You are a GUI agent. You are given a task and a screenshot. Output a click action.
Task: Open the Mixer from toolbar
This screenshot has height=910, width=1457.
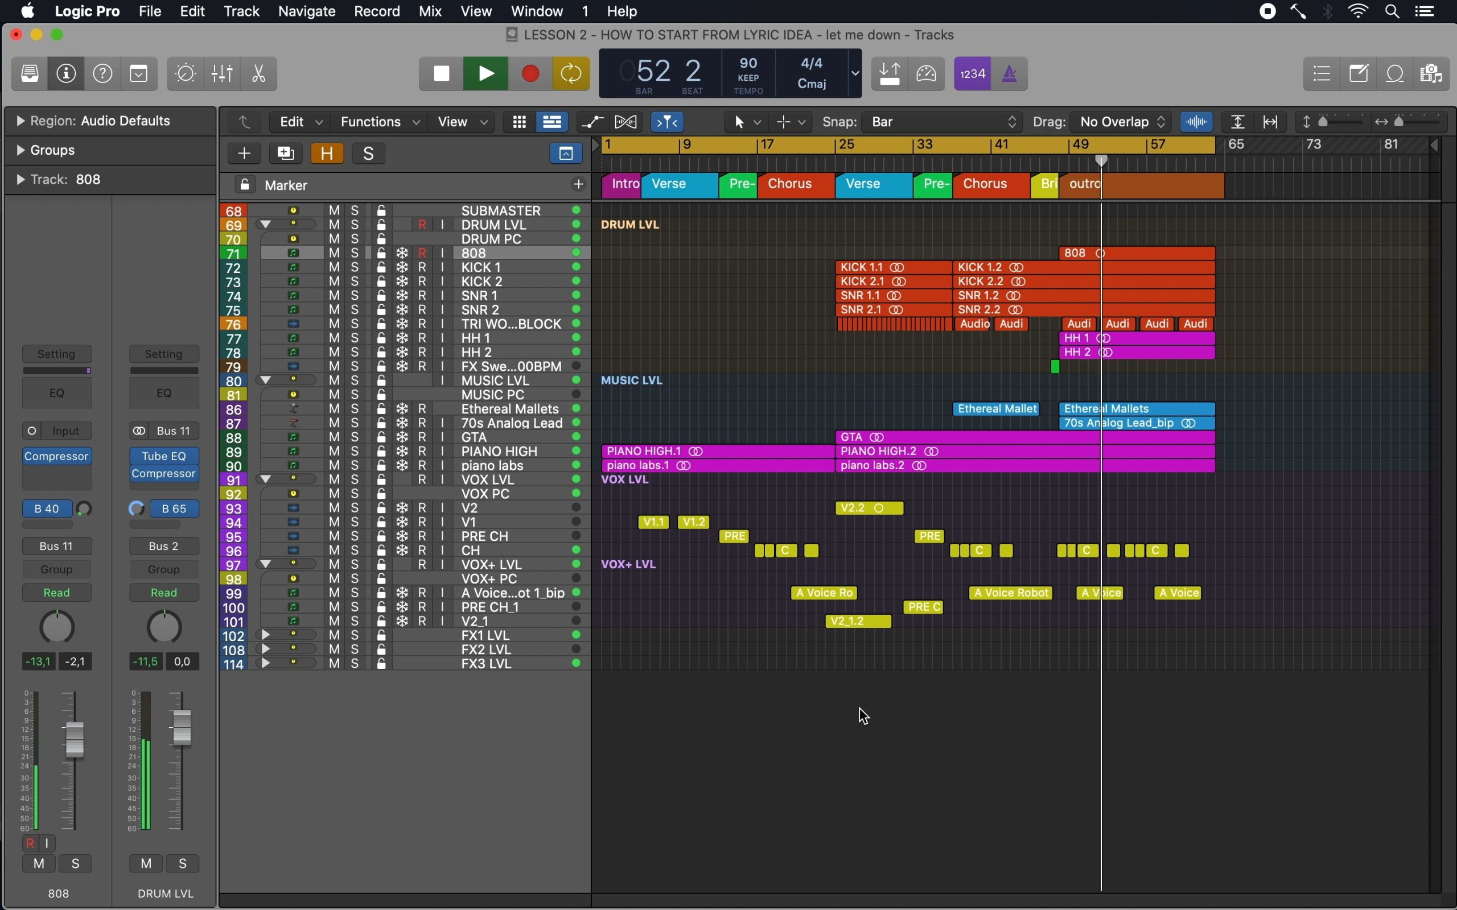point(222,73)
